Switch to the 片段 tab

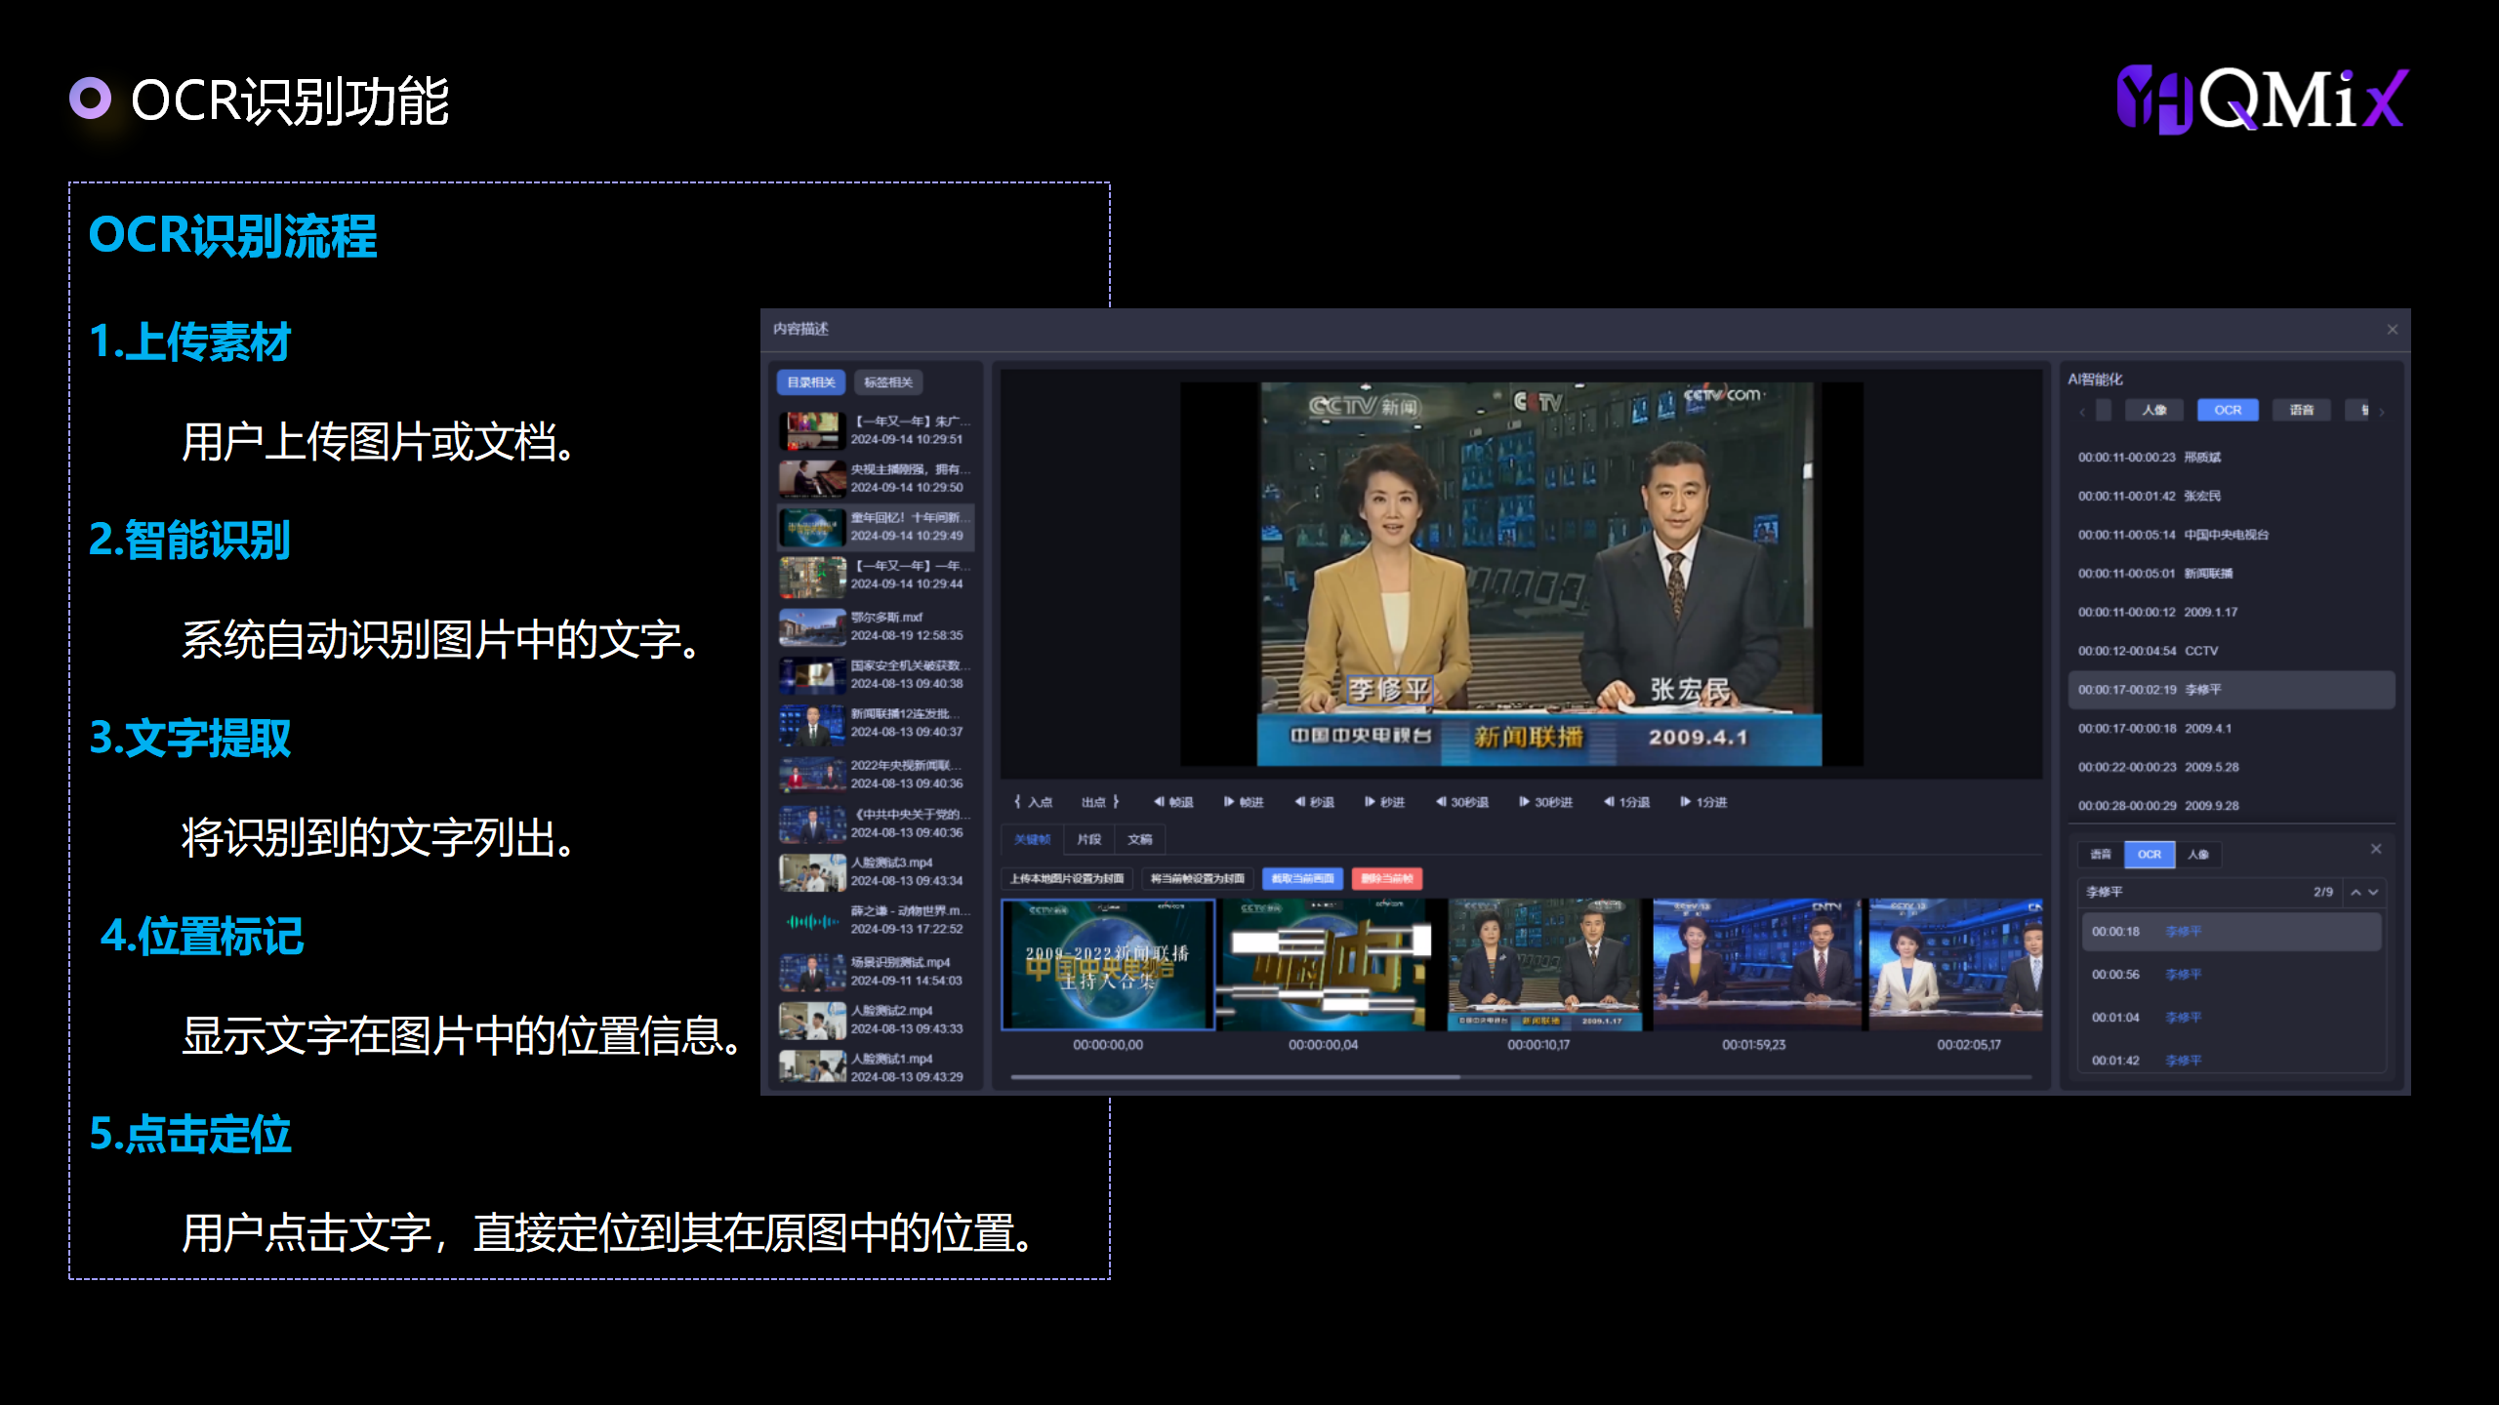tap(1088, 839)
